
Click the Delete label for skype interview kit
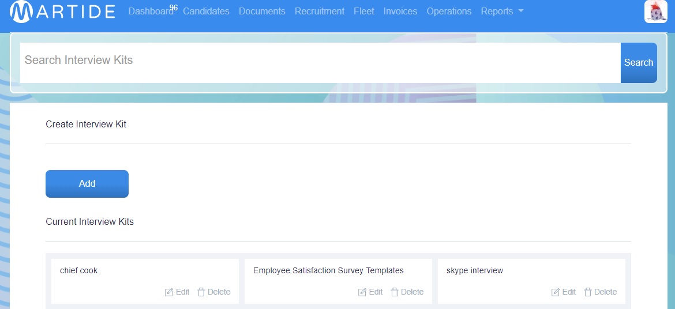606,292
